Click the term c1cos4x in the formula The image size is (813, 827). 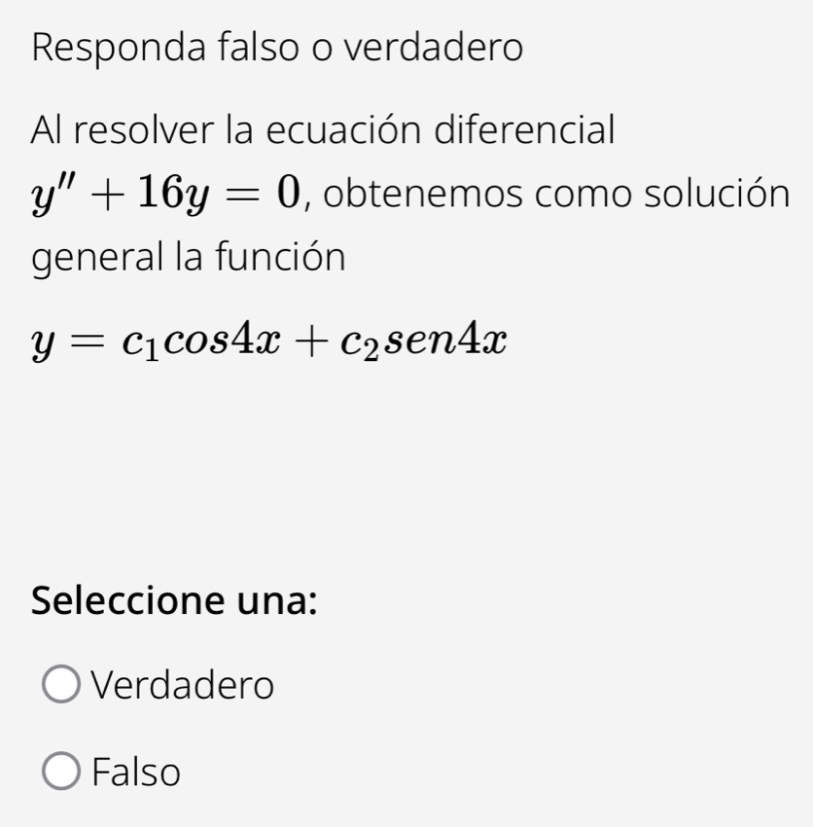pyautogui.click(x=204, y=341)
